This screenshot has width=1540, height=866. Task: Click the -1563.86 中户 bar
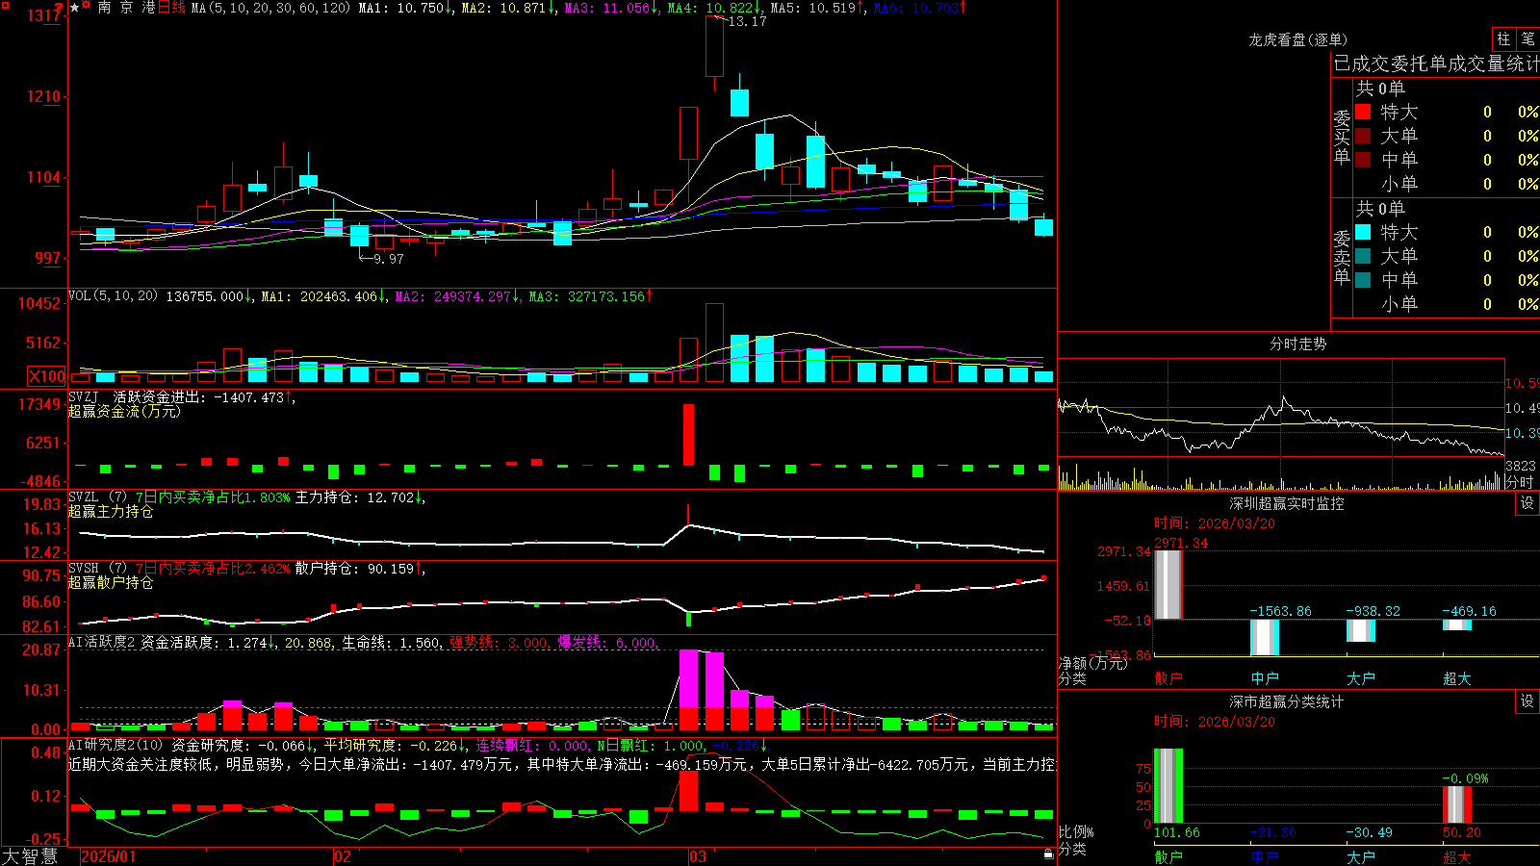pos(1264,637)
